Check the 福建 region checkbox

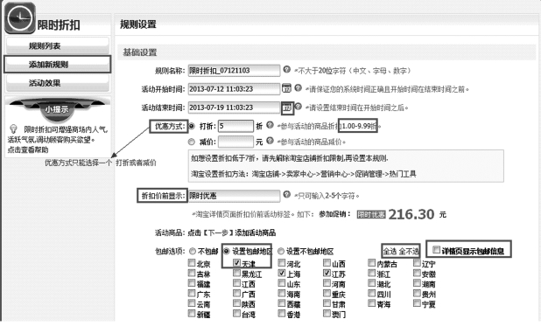pyautogui.click(x=192, y=283)
